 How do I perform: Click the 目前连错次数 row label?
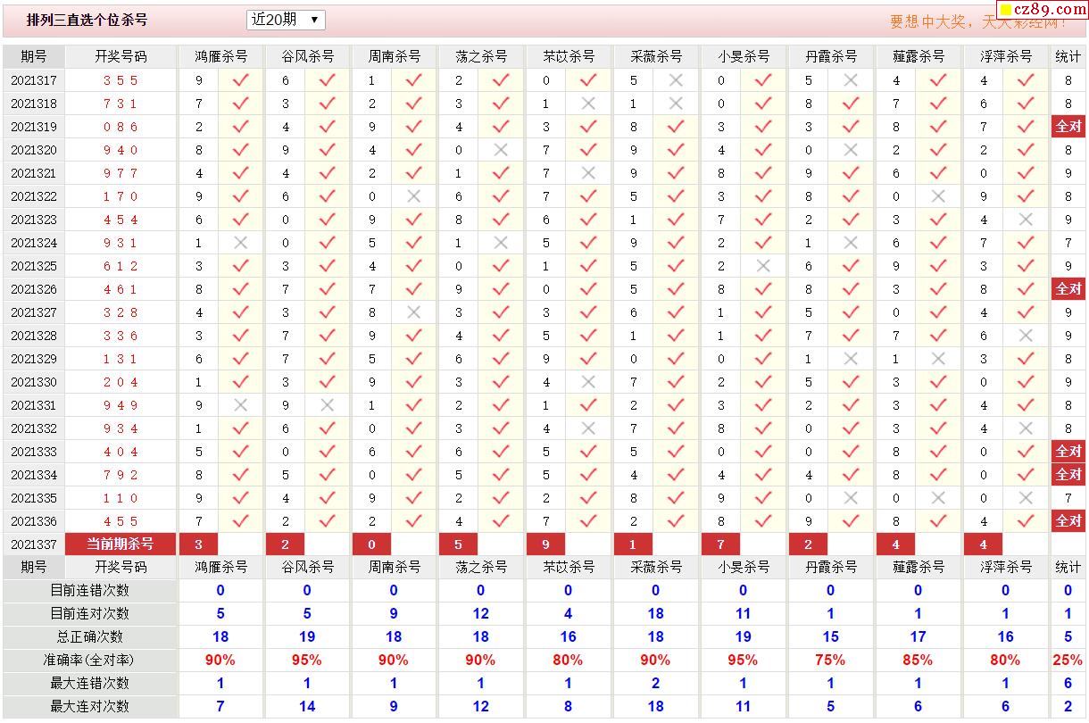[89, 590]
